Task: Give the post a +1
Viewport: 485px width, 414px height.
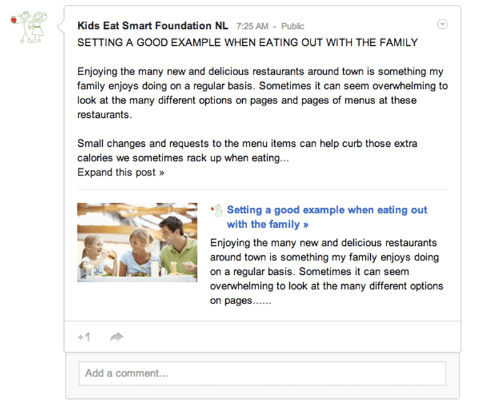Action: point(84,337)
